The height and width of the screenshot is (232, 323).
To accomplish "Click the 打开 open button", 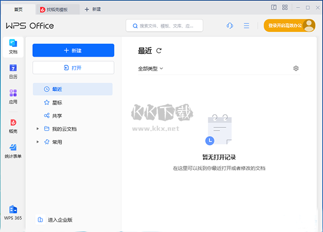I will [x=73, y=67].
